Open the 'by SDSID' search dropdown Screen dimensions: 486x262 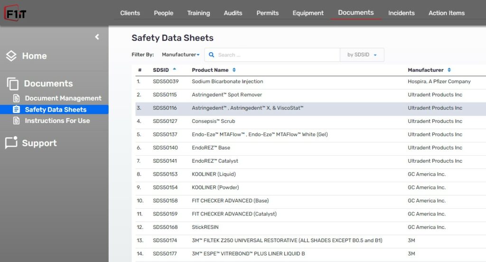362,55
